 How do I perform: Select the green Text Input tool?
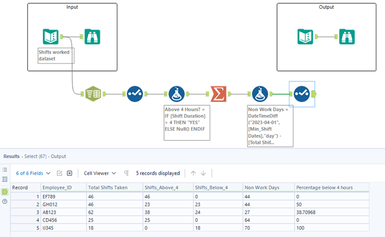pyautogui.click(x=91, y=94)
